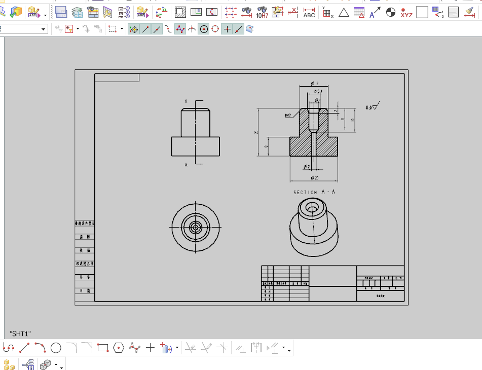Image resolution: width=482 pixels, height=370 pixels.
Task: Click the table with red triangle icon
Action: pos(359,12)
